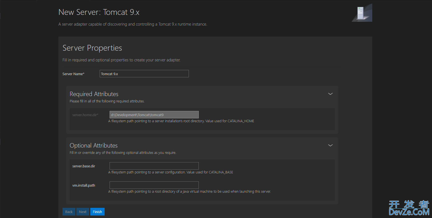Click the 'Server Name*' label

(73, 74)
